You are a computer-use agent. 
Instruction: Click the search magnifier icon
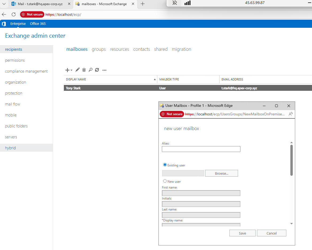[x=91, y=70]
